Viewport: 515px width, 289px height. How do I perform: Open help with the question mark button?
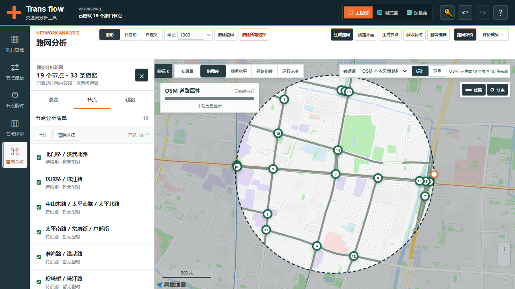[501, 12]
